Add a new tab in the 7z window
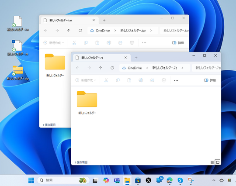This screenshot has width=236, height=186. 136,58
